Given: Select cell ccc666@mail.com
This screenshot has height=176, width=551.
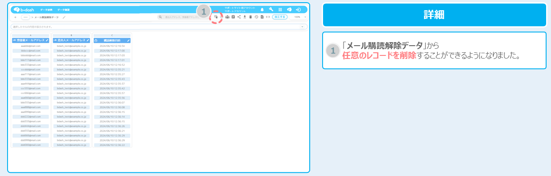Looking at the screenshot, I should point(31,93).
